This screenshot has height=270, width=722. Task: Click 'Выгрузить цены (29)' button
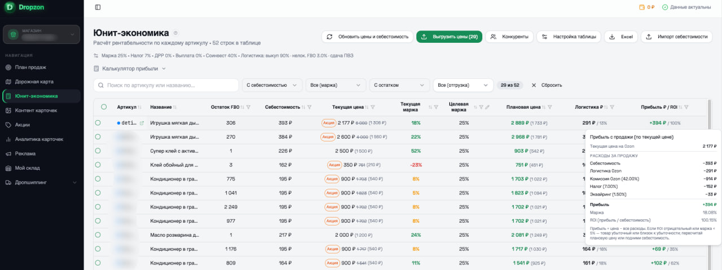[x=449, y=37]
